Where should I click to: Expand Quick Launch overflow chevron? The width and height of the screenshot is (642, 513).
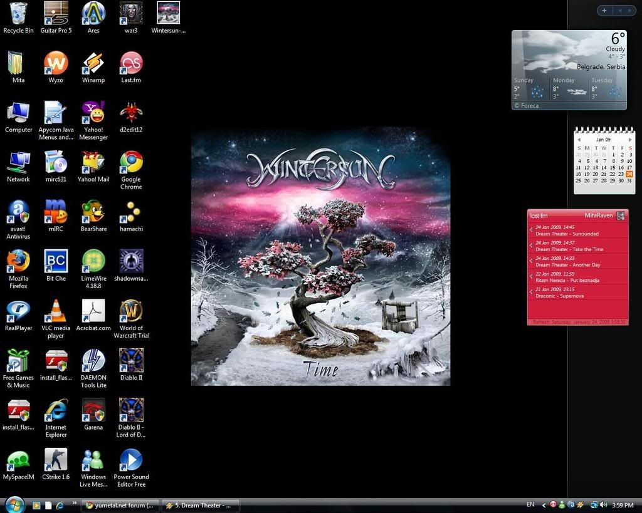(75, 503)
